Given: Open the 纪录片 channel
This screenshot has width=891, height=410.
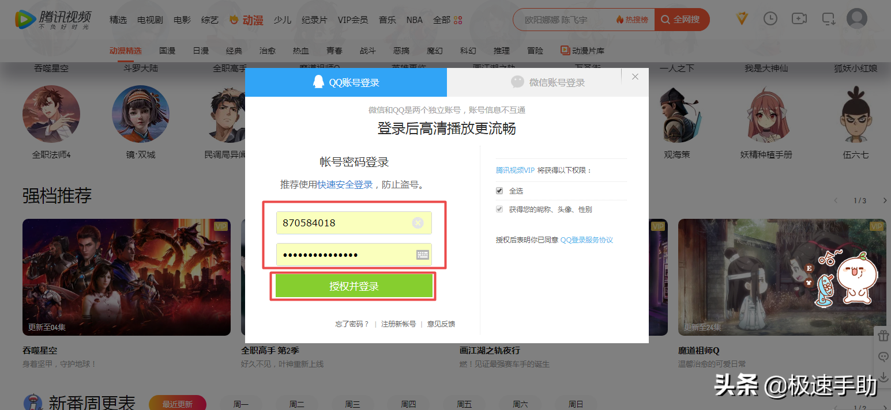Looking at the screenshot, I should tap(314, 20).
